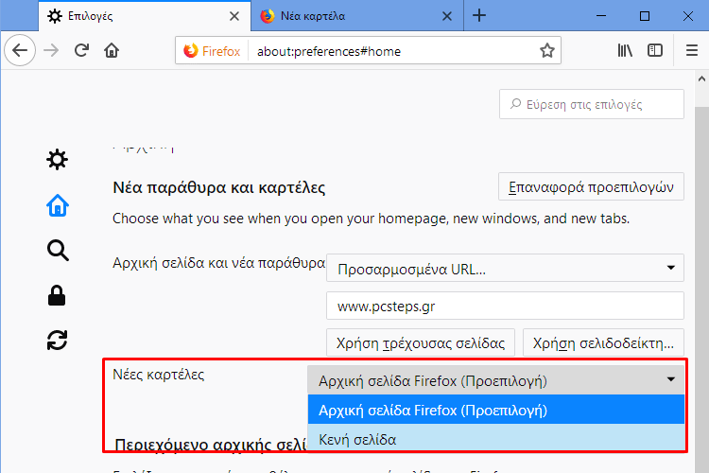Open the Library bookshelf icon

(625, 50)
